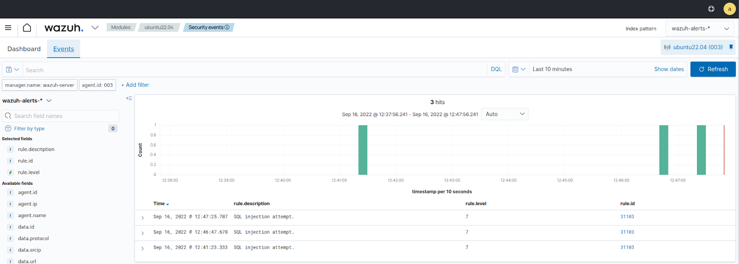The width and height of the screenshot is (739, 264).
Task: Click the number type icon beside rule.level
Action: (x=10, y=172)
